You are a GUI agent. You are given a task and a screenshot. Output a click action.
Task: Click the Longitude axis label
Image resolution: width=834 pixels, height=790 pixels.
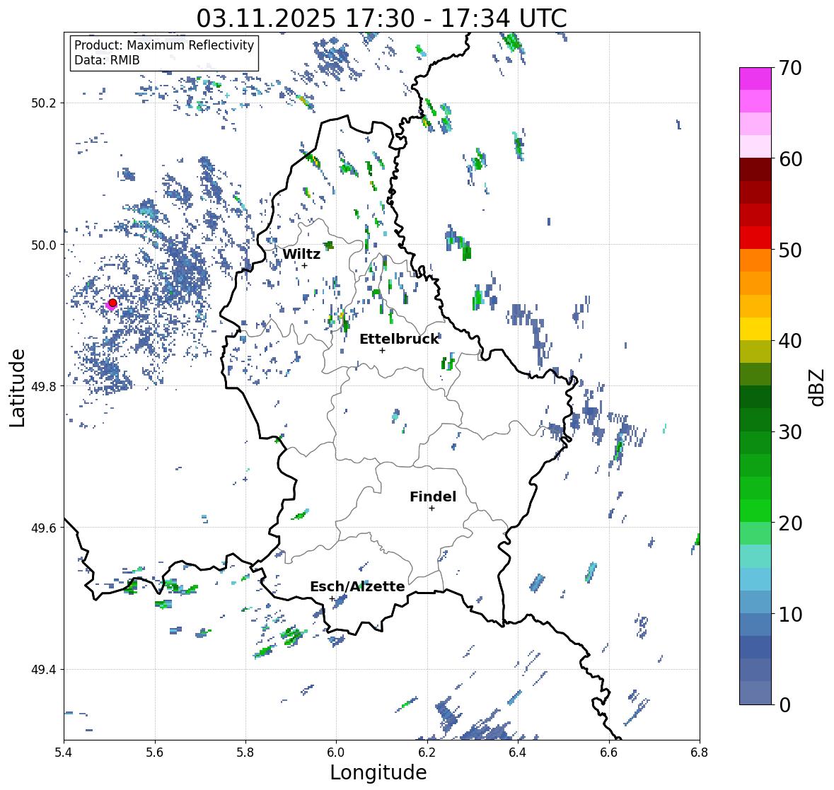click(x=378, y=772)
